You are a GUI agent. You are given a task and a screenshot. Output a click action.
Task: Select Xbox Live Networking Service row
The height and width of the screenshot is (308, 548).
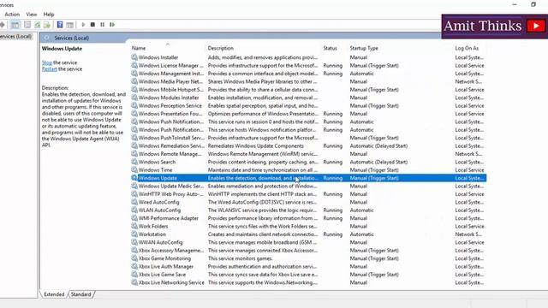point(308,282)
